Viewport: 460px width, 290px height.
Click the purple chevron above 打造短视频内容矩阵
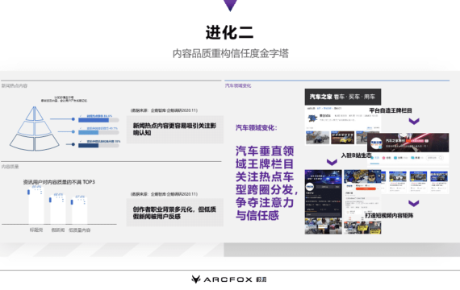click(414, 203)
